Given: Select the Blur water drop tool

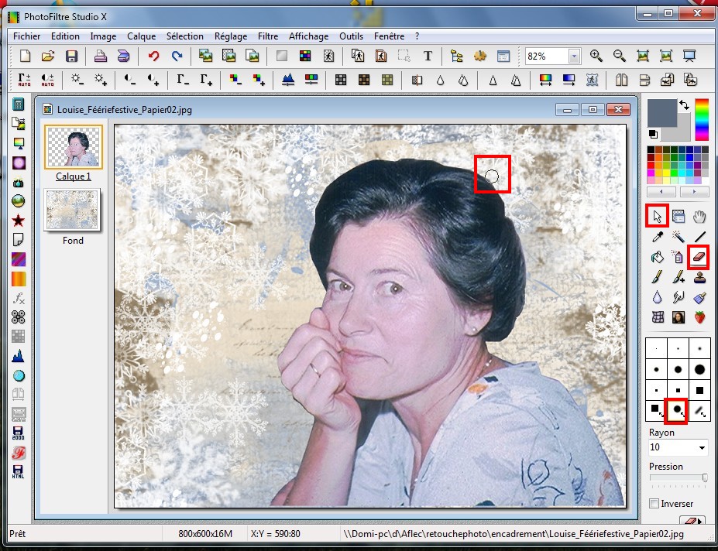Looking at the screenshot, I should (657, 297).
